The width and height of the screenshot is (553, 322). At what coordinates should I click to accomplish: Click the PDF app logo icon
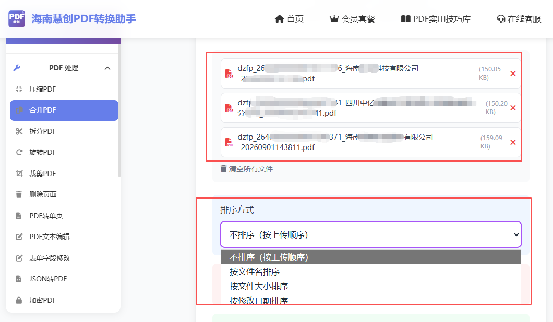point(17,19)
